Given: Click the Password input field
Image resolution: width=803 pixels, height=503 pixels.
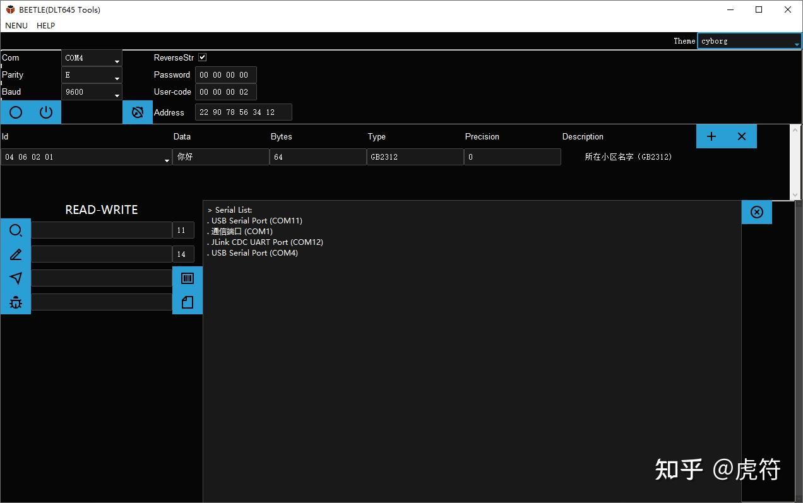Looking at the screenshot, I should 226,75.
